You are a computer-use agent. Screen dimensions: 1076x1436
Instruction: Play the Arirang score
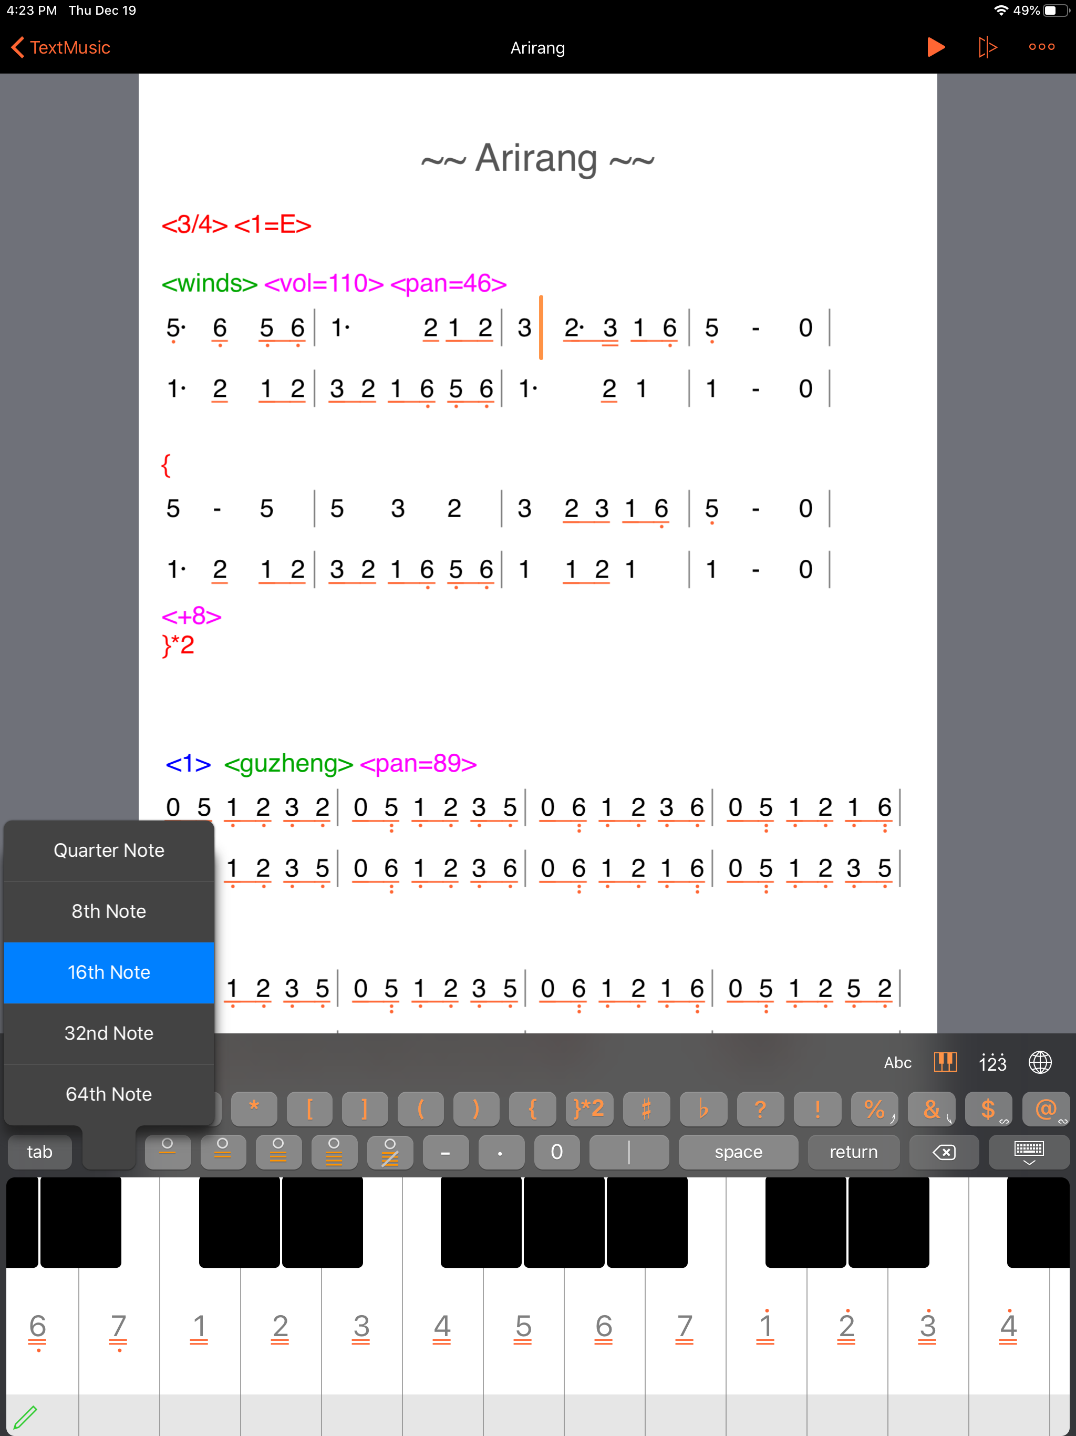[935, 47]
